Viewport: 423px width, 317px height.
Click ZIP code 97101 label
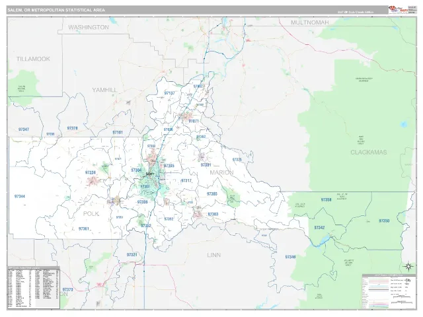click(118, 132)
